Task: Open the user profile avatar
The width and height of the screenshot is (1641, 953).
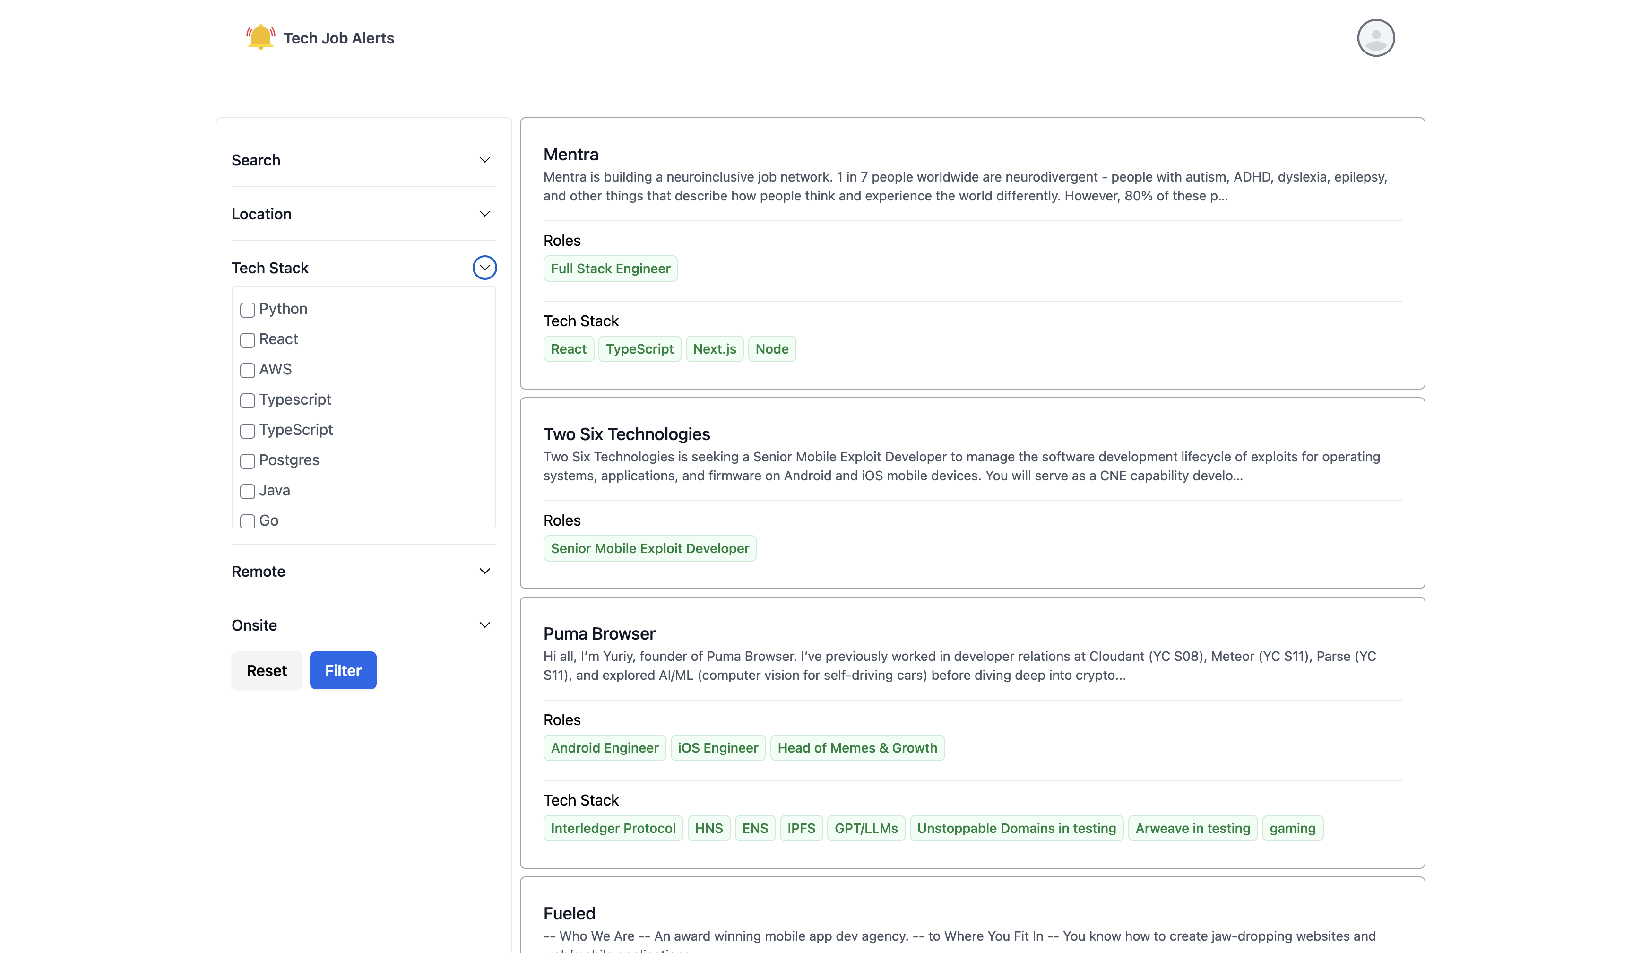Action: tap(1375, 38)
